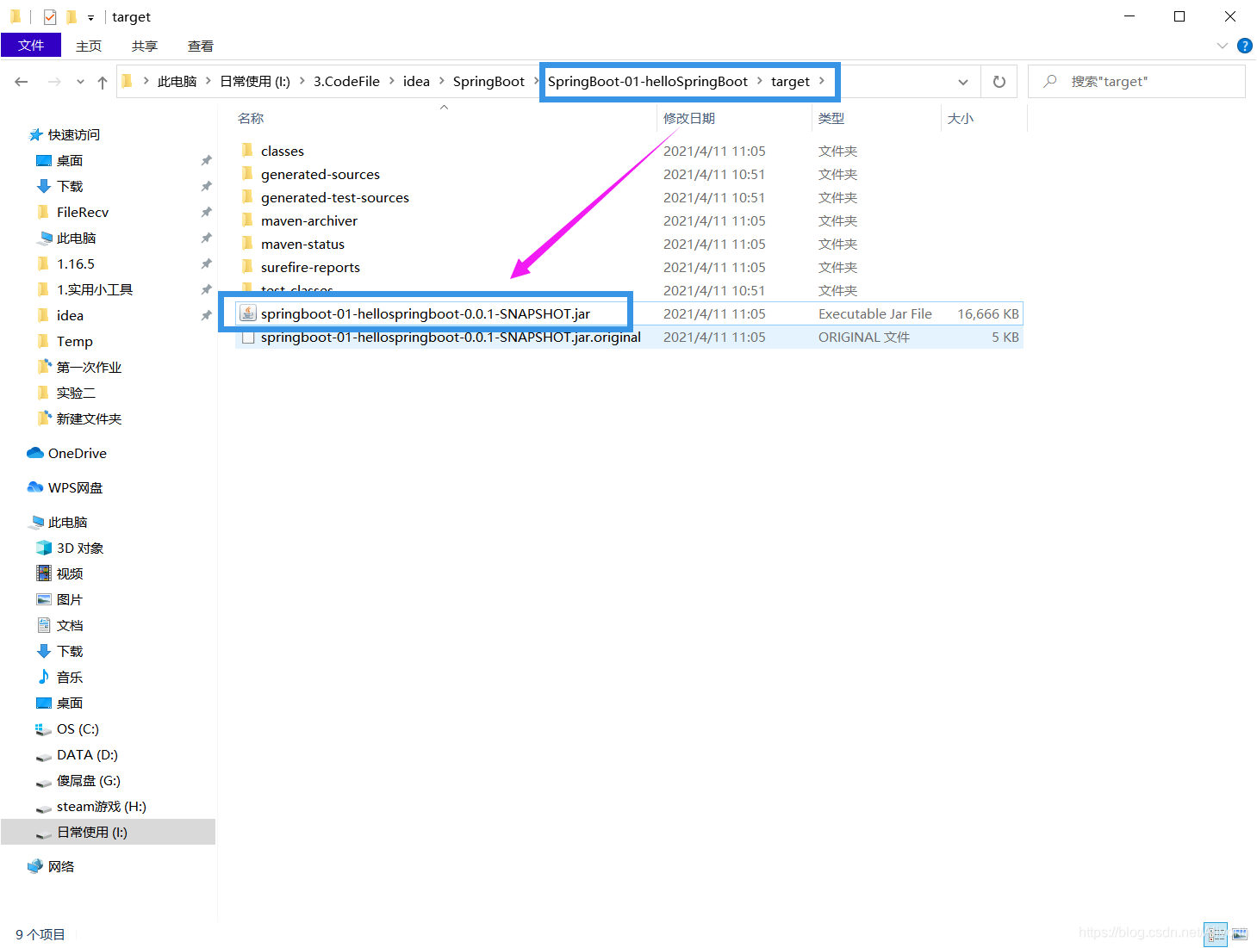
Task: Open recent locations dropdown arrow
Action: (80, 82)
